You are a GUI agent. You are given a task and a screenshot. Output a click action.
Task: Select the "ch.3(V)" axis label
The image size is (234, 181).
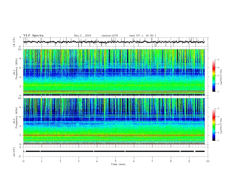click(x=14, y=152)
